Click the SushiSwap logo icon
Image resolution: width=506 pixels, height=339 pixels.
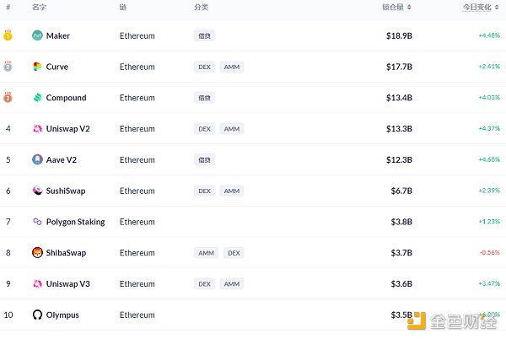tap(37, 191)
